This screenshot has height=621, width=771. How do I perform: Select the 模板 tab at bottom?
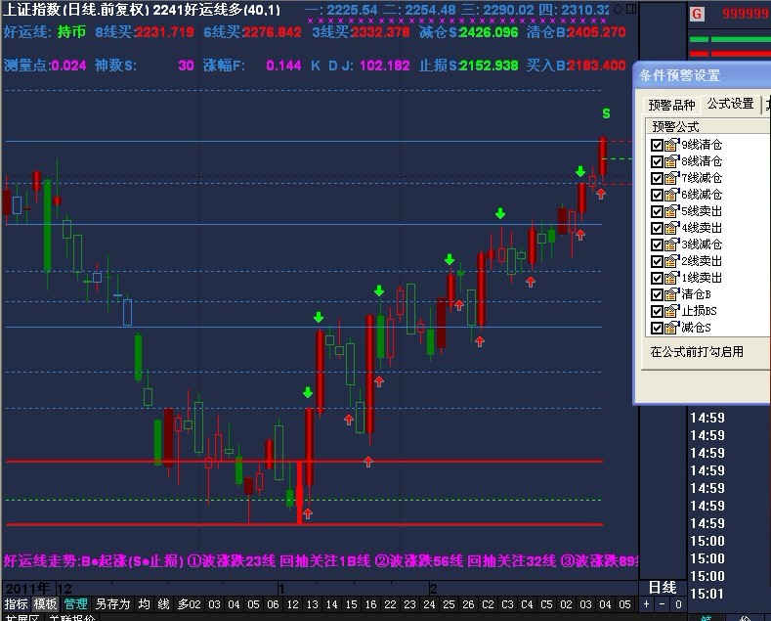tap(45, 604)
